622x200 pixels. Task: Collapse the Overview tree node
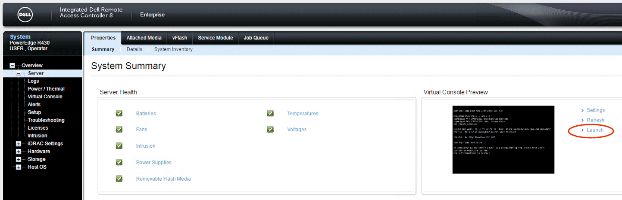point(13,66)
